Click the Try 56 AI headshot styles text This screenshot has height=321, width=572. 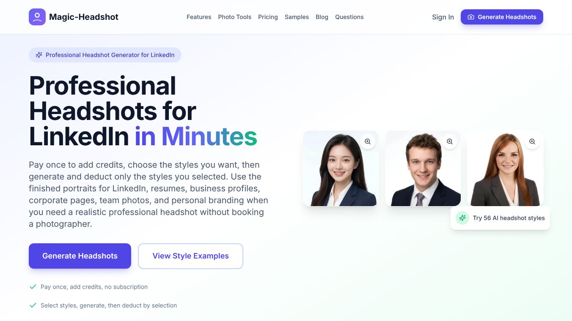pyautogui.click(x=509, y=218)
